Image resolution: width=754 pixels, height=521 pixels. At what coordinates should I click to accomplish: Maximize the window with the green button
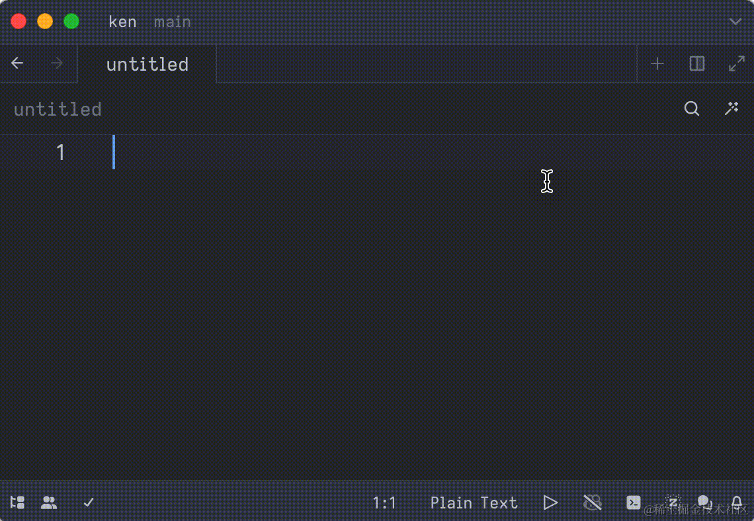tap(71, 21)
